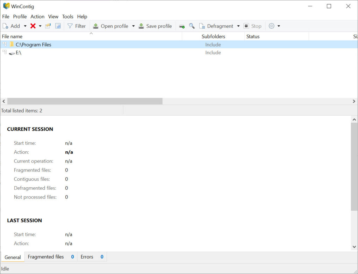Viewport: 358px width, 274px height.
Task: Click the tree grid icon beside E:\
Action: pos(5,52)
